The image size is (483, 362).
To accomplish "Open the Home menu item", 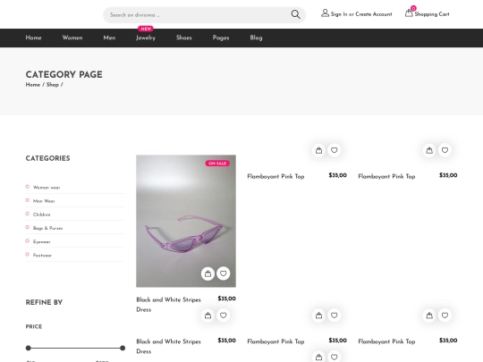I will coord(33,38).
